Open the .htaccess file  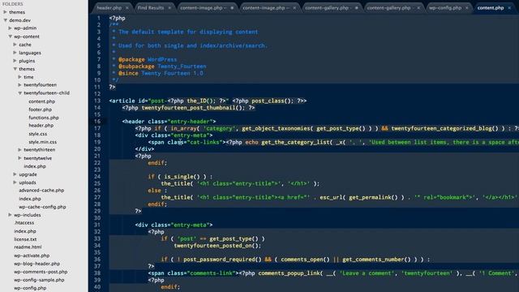[24, 223]
